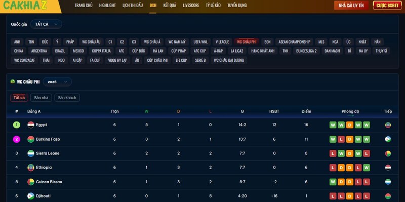The height and width of the screenshot is (202, 405).
Task: Open the 2026 season dropdown
Action: [x=57, y=82]
